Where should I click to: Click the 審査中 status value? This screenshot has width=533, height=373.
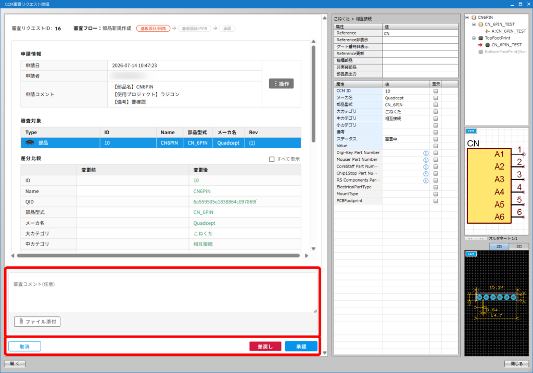tap(391, 139)
